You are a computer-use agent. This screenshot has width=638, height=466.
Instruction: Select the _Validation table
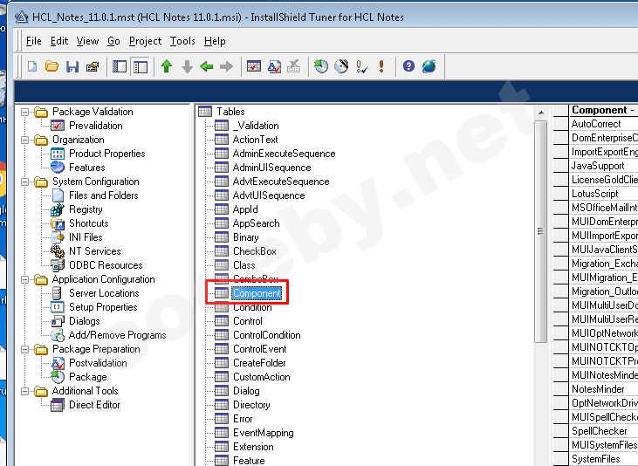pyautogui.click(x=256, y=126)
